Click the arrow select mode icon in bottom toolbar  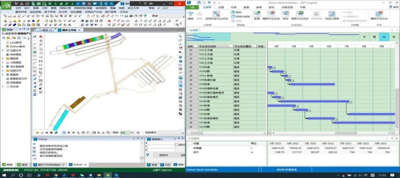64,133
